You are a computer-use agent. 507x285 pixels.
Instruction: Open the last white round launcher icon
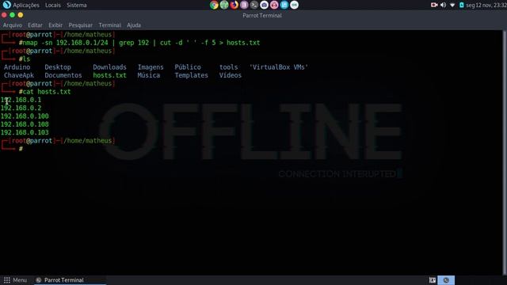point(294,5)
